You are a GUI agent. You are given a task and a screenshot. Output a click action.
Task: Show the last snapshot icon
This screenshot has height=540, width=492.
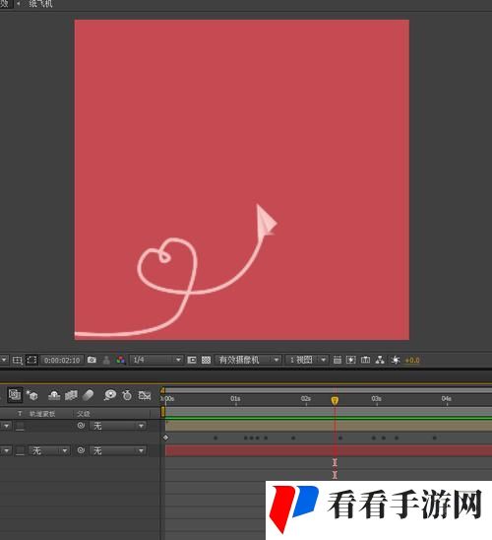[106, 361]
